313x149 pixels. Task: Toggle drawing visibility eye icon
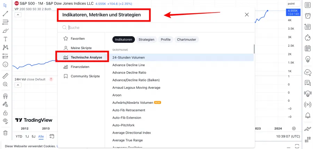tap(5, 121)
